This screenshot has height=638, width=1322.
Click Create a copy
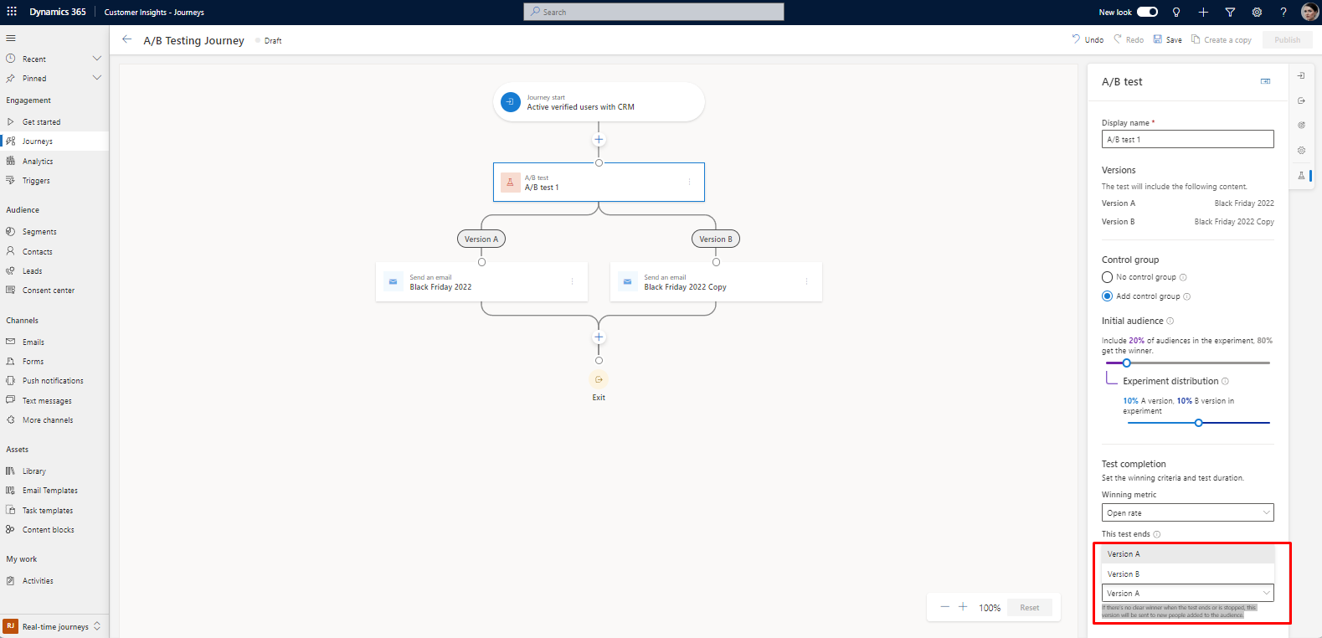pyautogui.click(x=1222, y=39)
